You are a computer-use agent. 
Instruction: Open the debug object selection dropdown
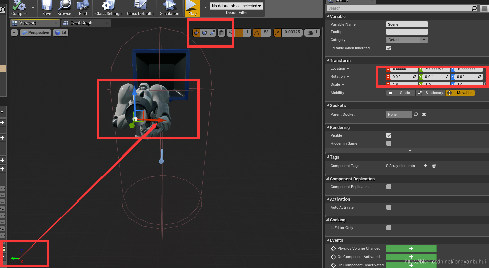pyautogui.click(x=237, y=6)
